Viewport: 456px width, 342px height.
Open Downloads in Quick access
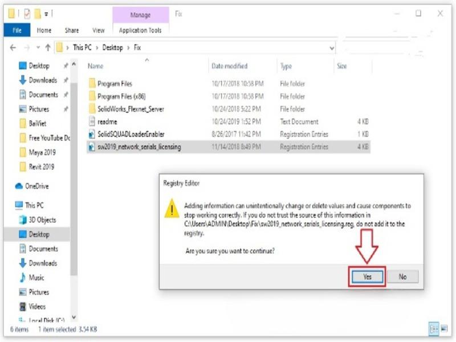pos(43,80)
